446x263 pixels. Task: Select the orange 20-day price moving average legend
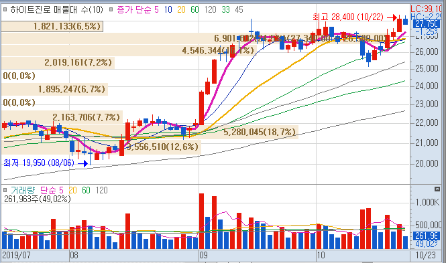pos(181,10)
